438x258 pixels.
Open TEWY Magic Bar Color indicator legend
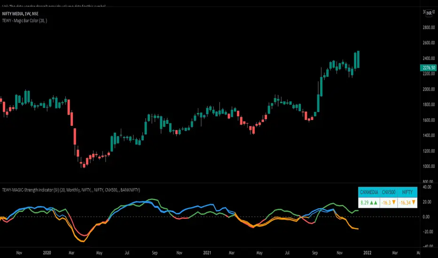24,21
